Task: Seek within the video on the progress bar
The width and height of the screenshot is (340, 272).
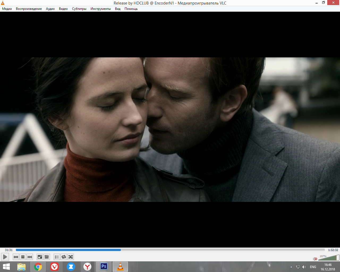Action: coord(170,250)
